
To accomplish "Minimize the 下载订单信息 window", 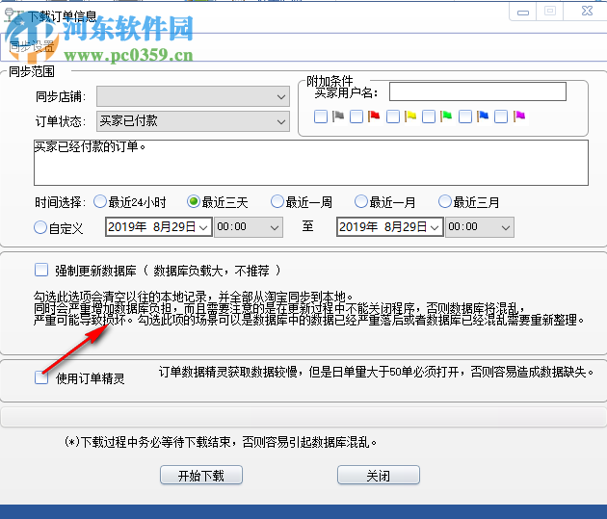I will (x=522, y=12).
